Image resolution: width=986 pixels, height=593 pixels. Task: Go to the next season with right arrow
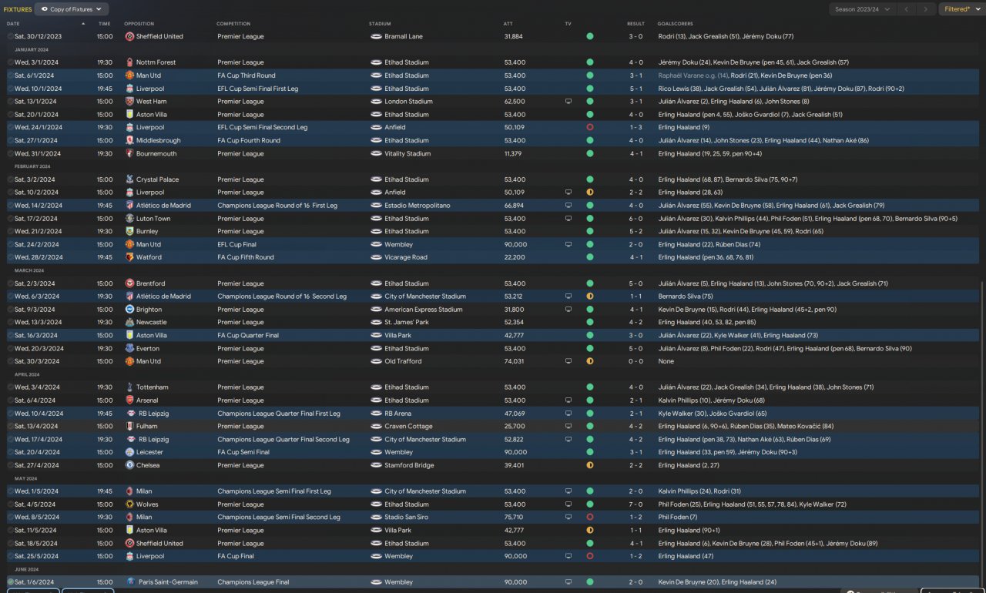point(926,9)
